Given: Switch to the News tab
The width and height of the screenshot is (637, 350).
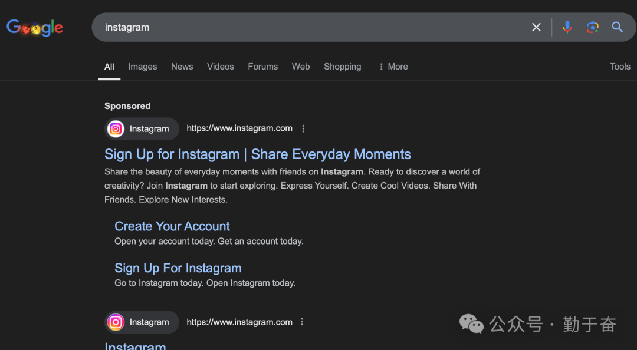Looking at the screenshot, I should [182, 67].
